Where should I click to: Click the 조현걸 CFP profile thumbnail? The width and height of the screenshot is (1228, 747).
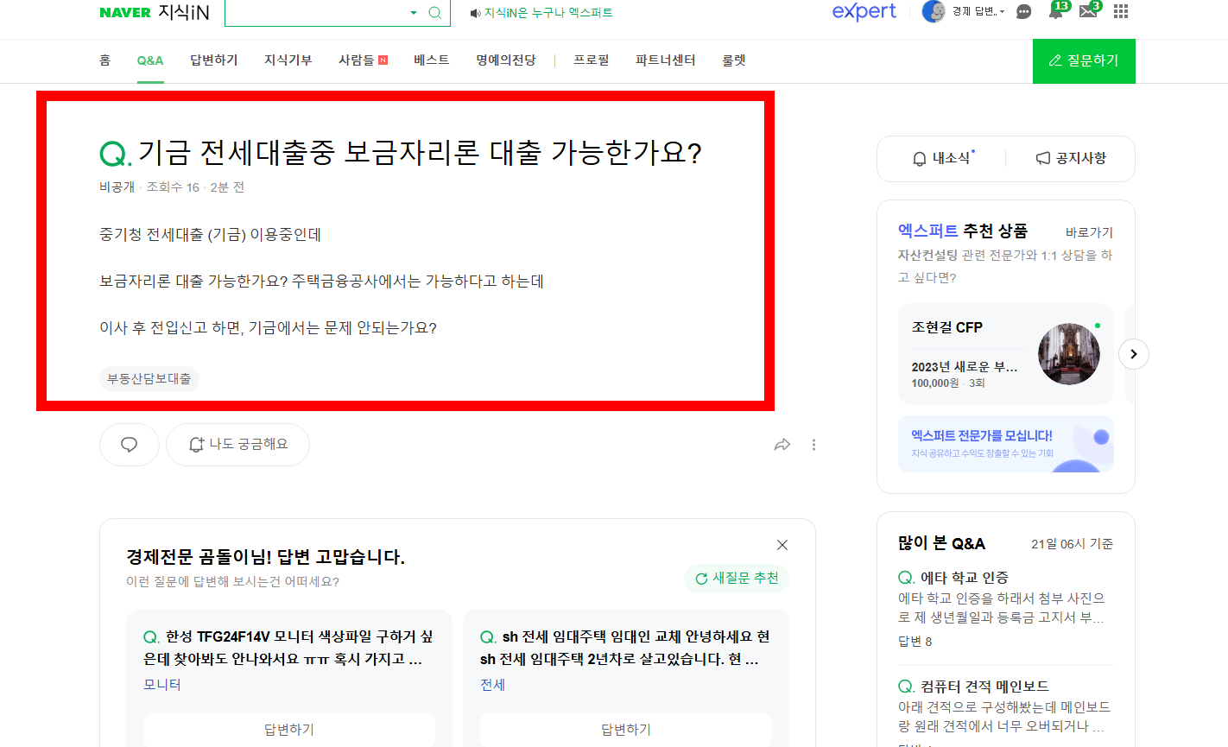point(1069,354)
